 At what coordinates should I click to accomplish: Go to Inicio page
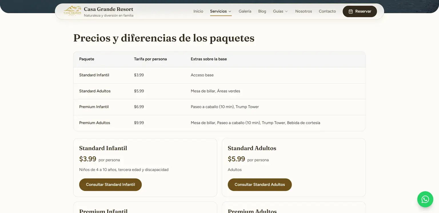[198, 11]
